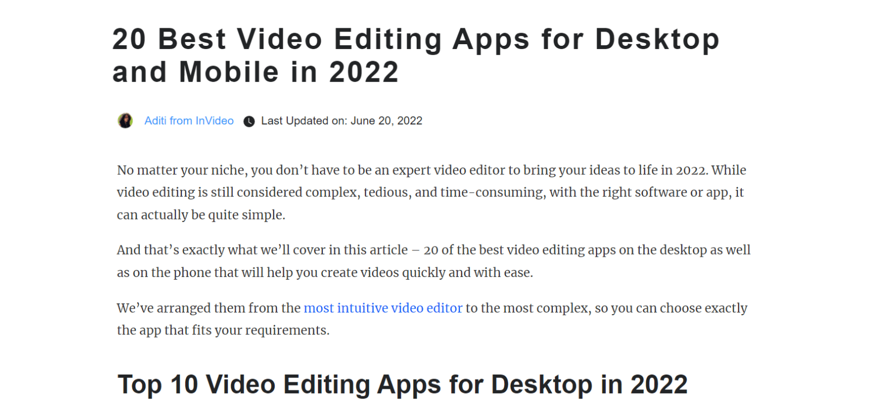The width and height of the screenshot is (874, 409).
Task: Click the line beginning 'as on the phone'
Action: (x=324, y=273)
